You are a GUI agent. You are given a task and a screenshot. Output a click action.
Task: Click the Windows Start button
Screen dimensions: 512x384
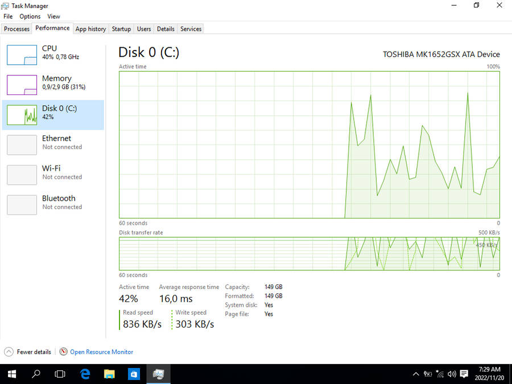point(11,374)
